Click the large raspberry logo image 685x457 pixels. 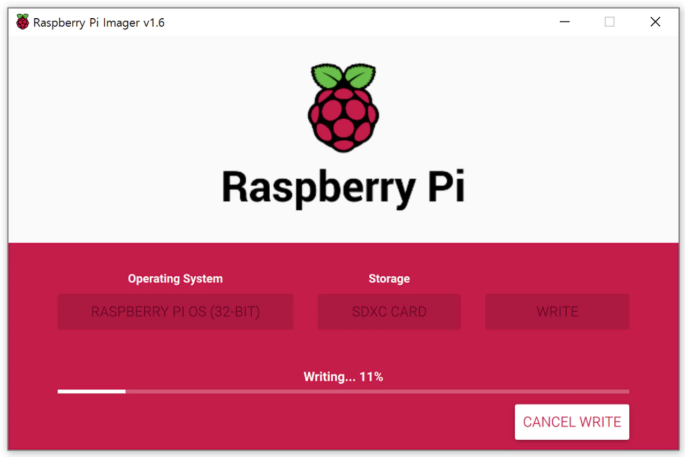click(344, 108)
